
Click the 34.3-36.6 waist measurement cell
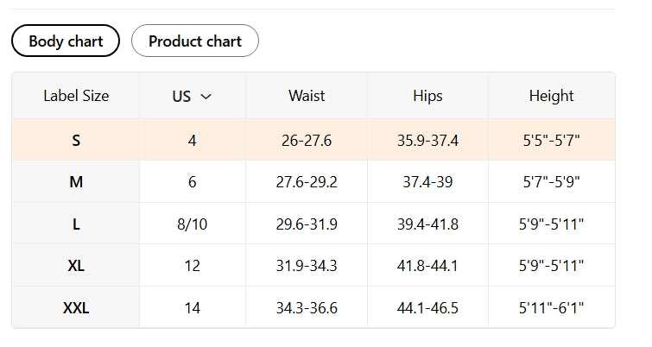(307, 307)
